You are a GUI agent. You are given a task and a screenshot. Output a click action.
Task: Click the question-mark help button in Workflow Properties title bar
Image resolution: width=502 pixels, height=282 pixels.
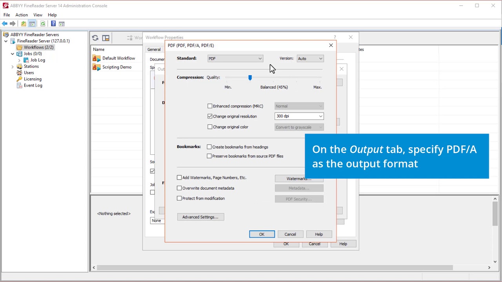click(x=335, y=37)
